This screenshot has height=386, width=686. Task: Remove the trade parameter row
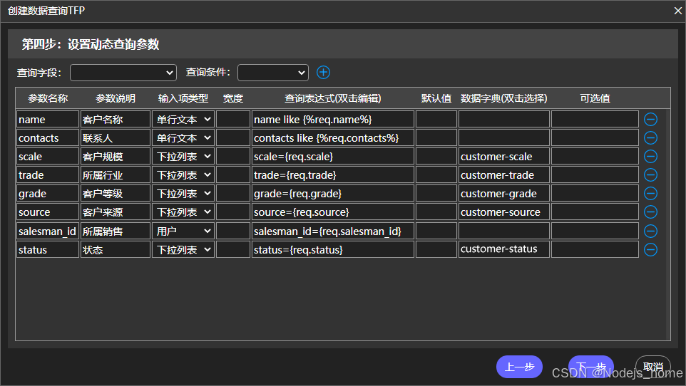click(x=650, y=175)
